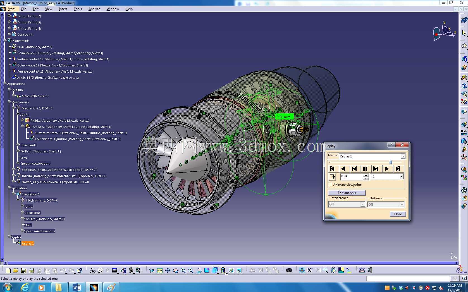Click the What's This help cursor icon

click(x=80, y=270)
